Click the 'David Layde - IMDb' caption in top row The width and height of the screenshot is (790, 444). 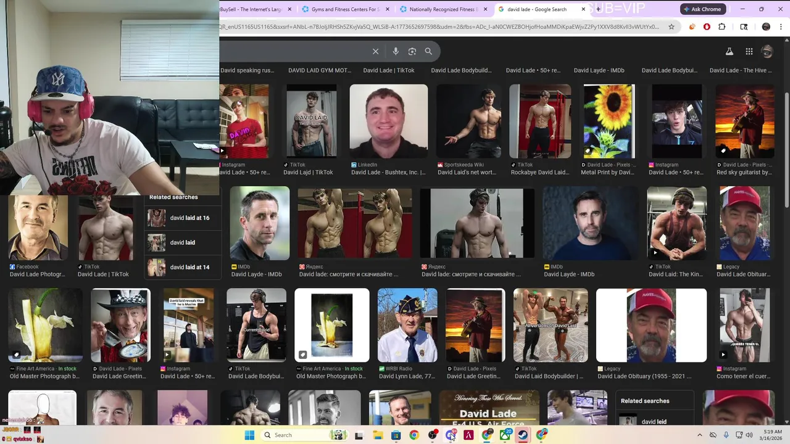coord(599,70)
